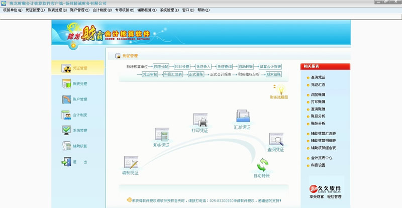
Task: Click 财务指标分析 in the flowchart
Action: 249,74
